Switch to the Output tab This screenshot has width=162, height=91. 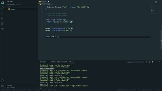pos(53,62)
